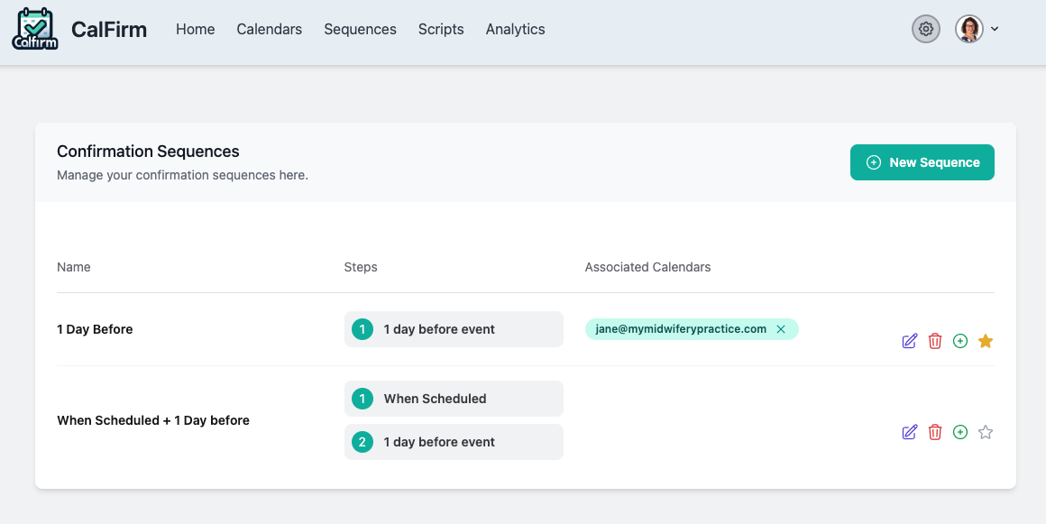Image resolution: width=1046 pixels, height=524 pixels.
Task: Click the CalFirm logo icon
Action: 35,29
